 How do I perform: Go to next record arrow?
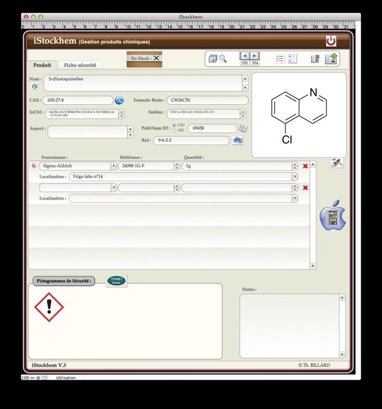[255, 56]
